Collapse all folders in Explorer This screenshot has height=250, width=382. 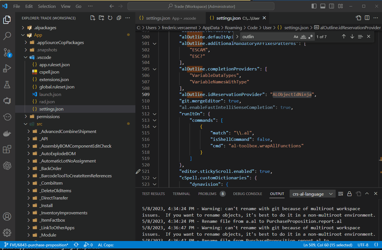(x=119, y=18)
